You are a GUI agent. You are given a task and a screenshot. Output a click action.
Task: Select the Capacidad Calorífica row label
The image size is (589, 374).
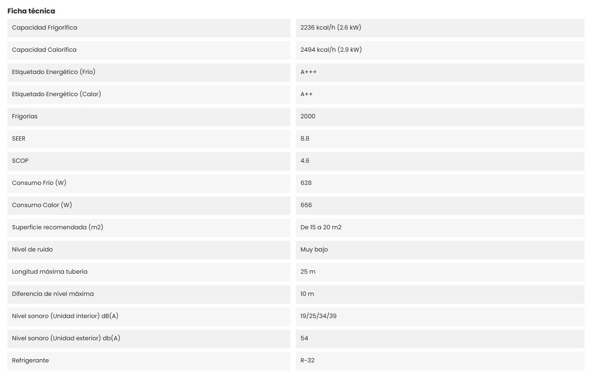tap(44, 50)
